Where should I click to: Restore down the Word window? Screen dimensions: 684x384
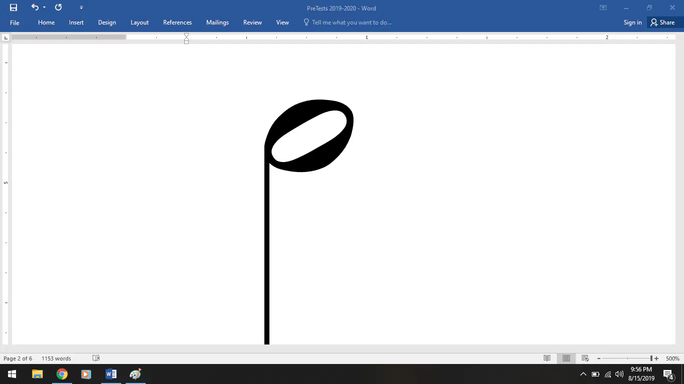pyautogui.click(x=649, y=7)
